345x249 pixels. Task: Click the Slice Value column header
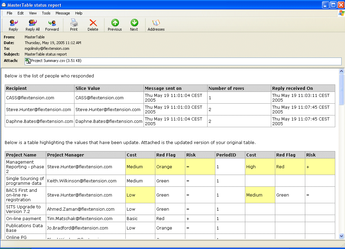(109, 88)
